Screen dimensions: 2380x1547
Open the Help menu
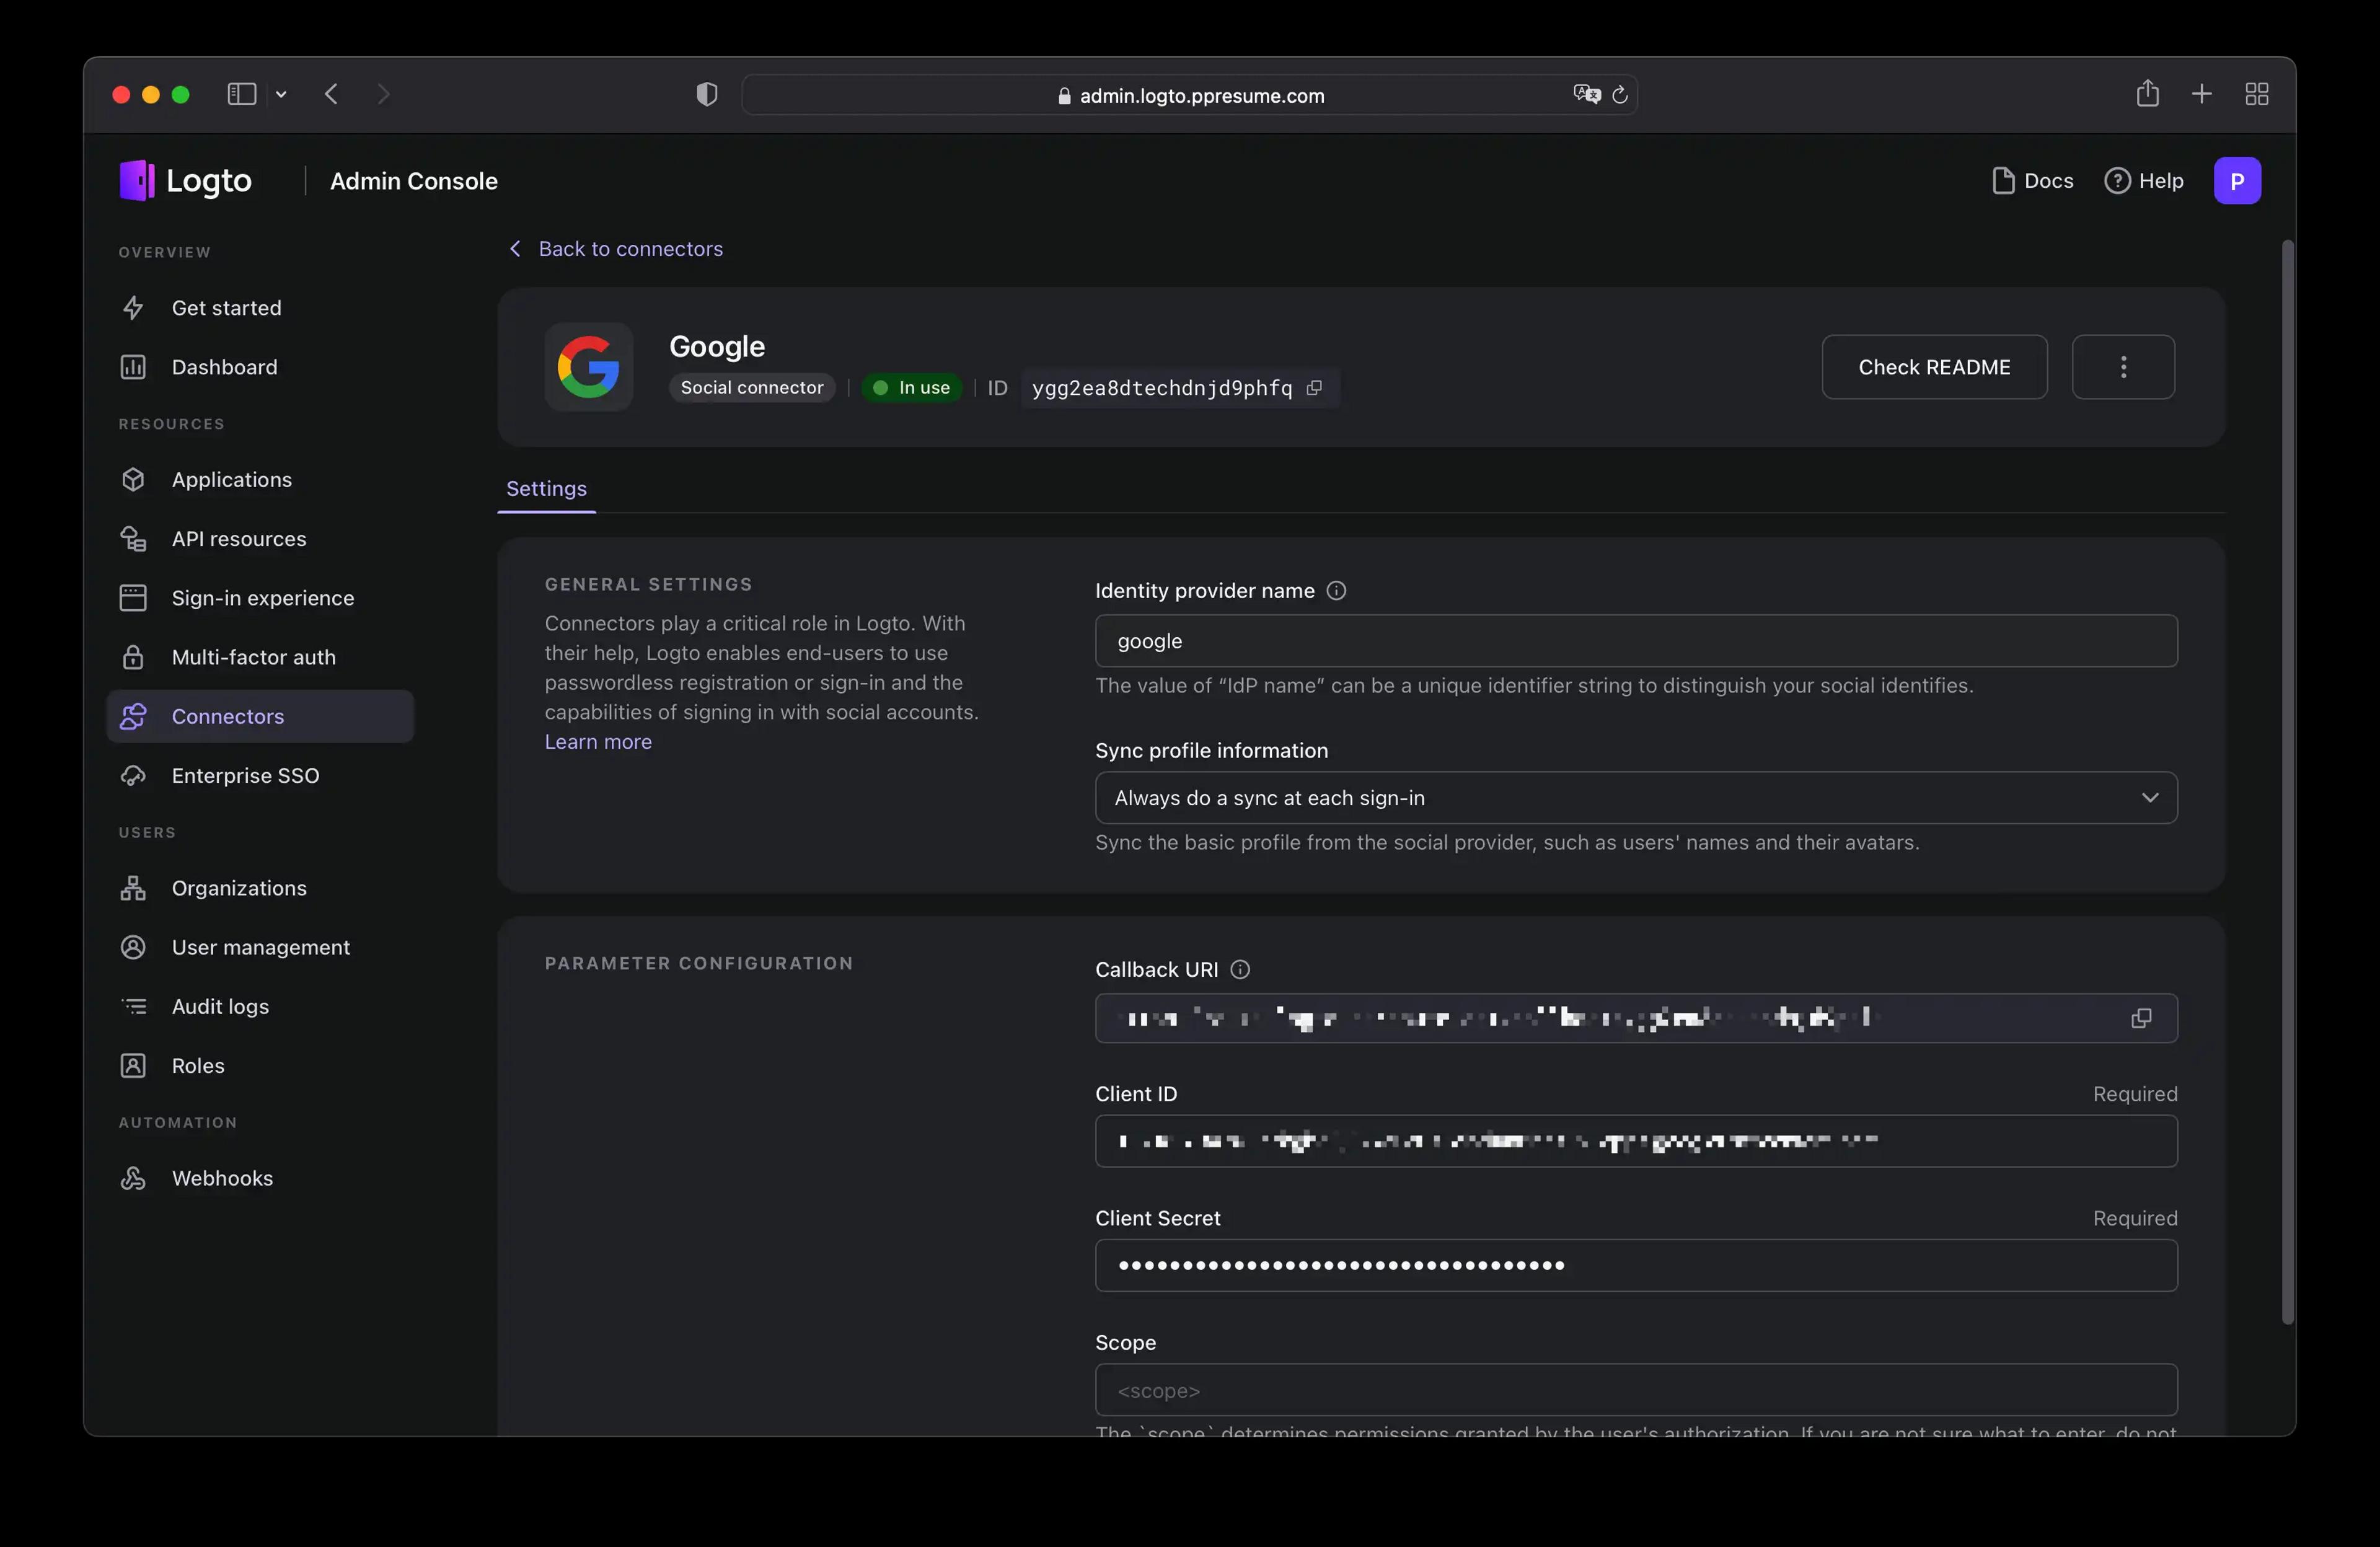tap(2144, 181)
